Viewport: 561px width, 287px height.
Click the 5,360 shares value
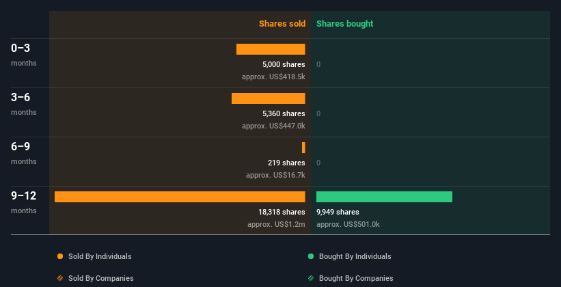pos(284,114)
